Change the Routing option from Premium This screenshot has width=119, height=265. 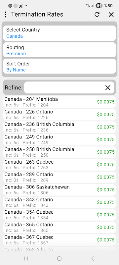tap(59, 50)
